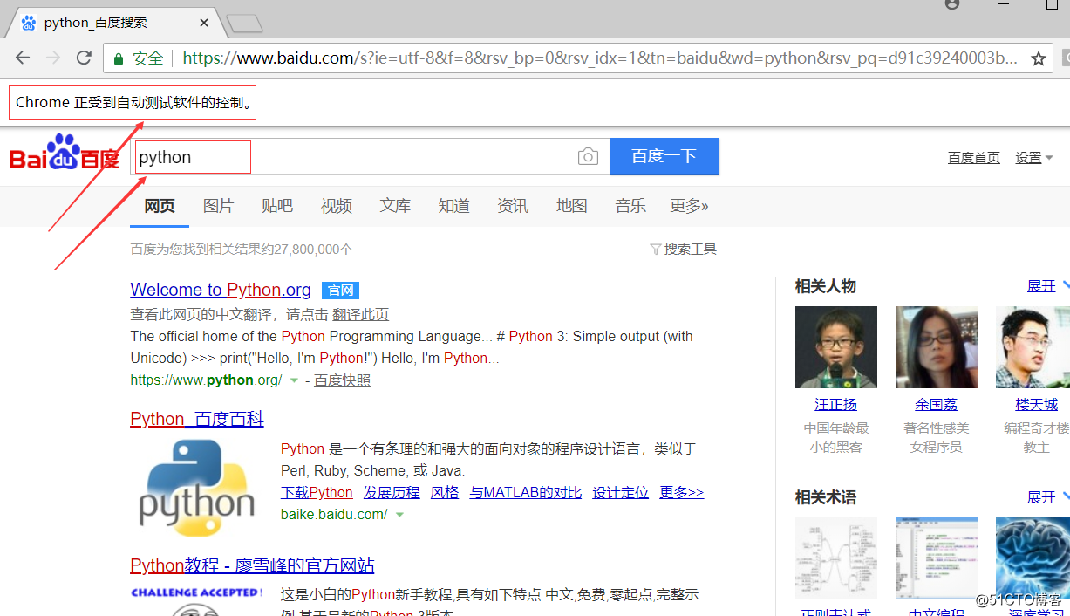The width and height of the screenshot is (1070, 616).
Task: Click the baike.baidu.com/ green URL text
Action: (334, 515)
